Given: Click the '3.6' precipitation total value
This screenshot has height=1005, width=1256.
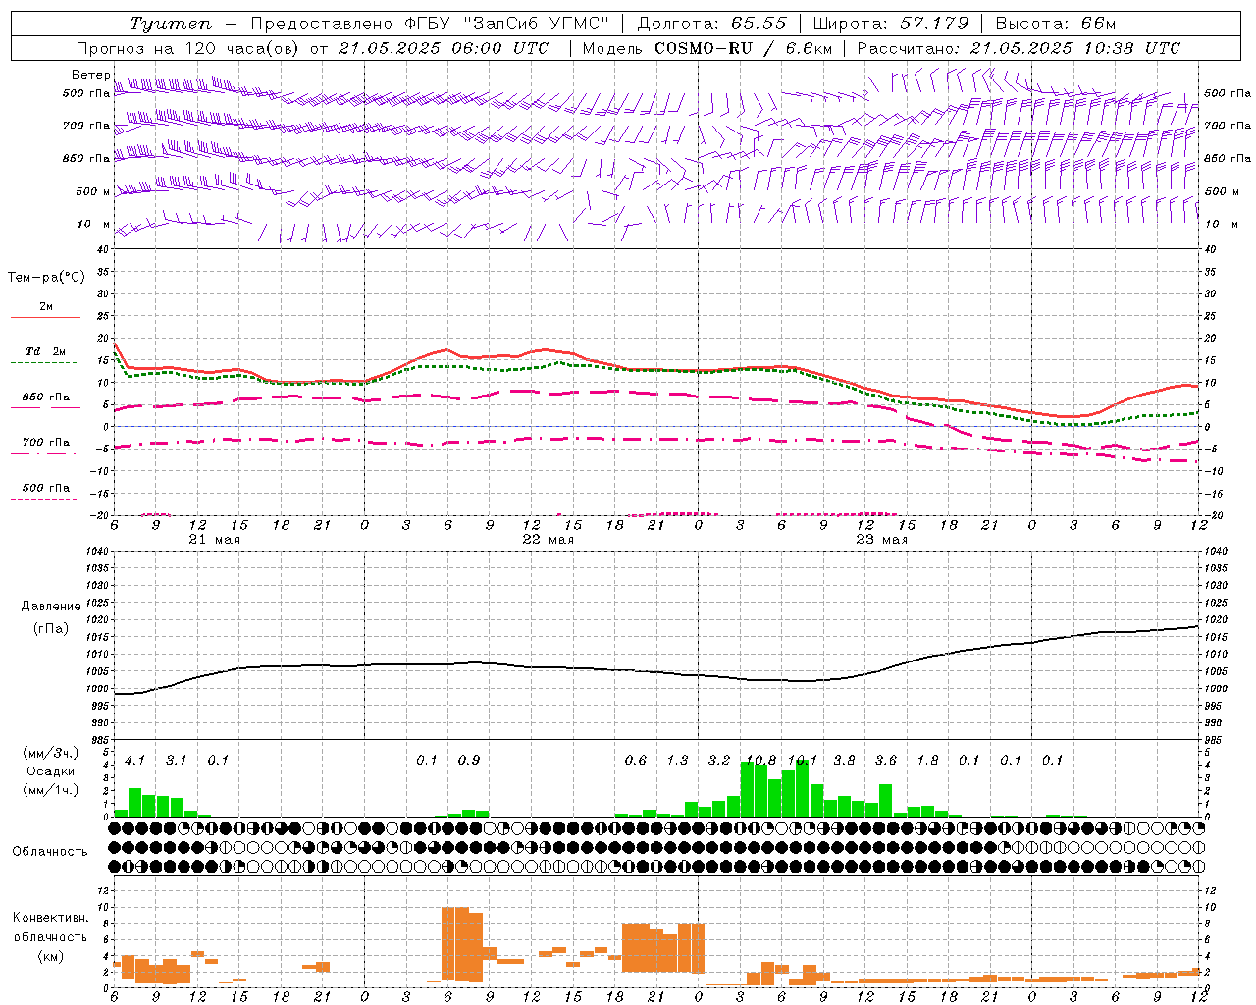Looking at the screenshot, I should (886, 760).
